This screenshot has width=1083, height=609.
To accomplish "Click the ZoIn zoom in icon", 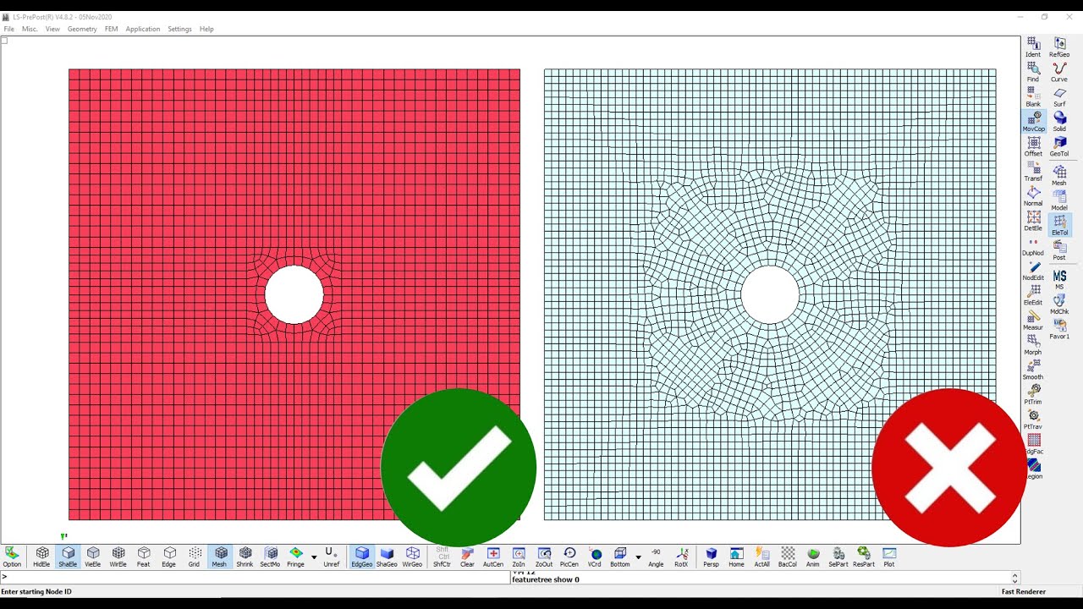I will [x=519, y=557].
